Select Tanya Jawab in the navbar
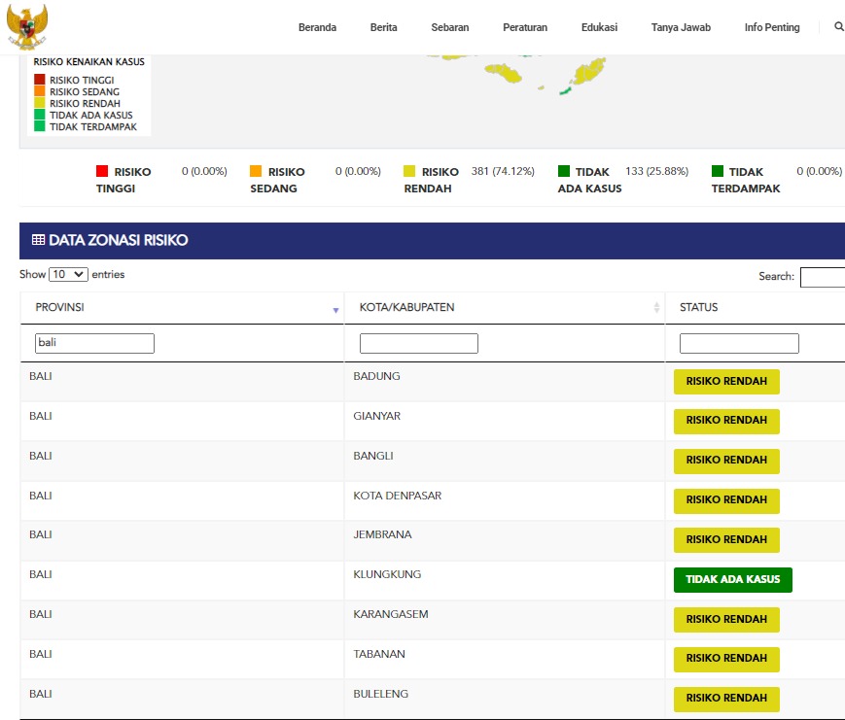Viewport: 845px width, 720px height. tap(681, 27)
